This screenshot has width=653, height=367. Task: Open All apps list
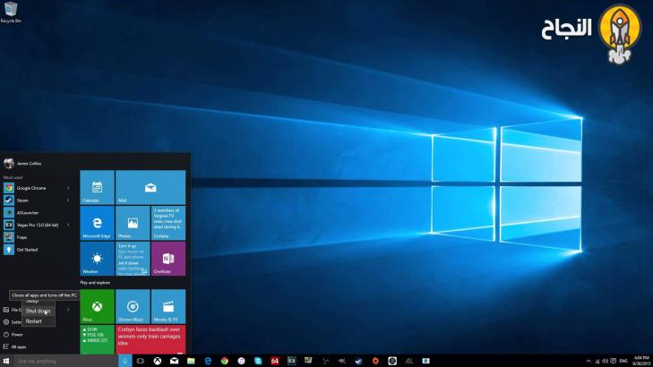[x=18, y=346]
